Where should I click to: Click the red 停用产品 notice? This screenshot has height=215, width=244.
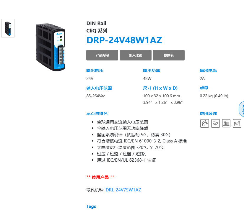[x=100, y=177]
